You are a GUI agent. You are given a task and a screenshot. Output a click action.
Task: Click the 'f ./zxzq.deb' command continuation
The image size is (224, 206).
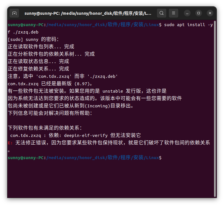23,32
